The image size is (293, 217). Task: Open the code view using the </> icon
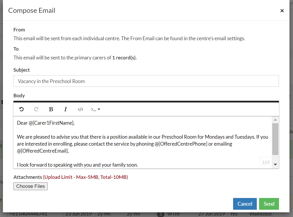80,109
